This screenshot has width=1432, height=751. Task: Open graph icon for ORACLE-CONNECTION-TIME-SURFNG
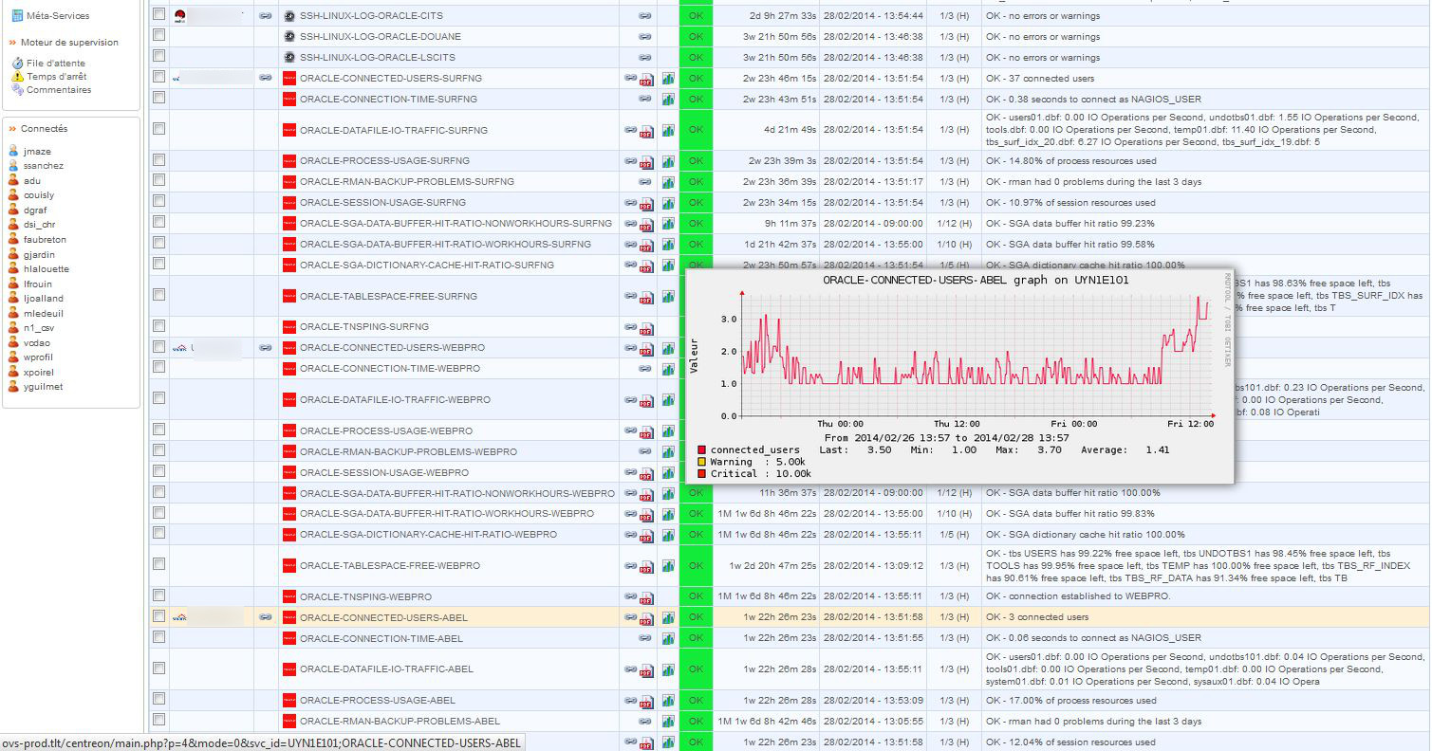pos(668,100)
